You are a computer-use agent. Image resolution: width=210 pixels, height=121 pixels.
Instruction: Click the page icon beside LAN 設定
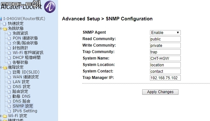click(x=9, y=82)
